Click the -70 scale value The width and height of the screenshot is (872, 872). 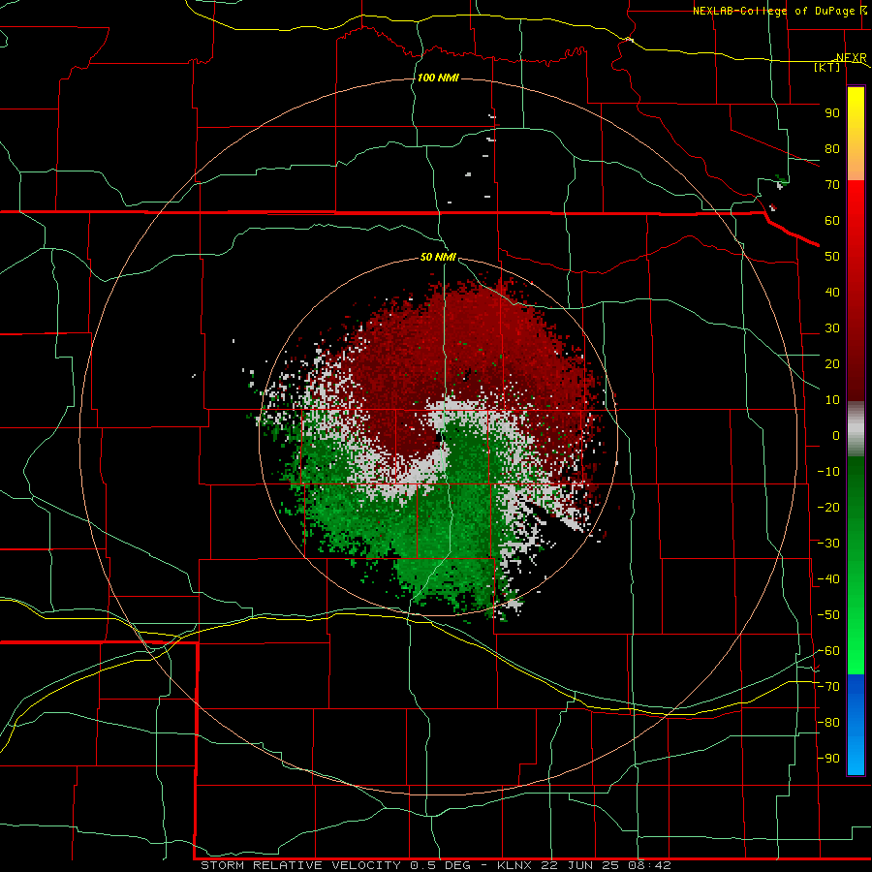point(828,687)
